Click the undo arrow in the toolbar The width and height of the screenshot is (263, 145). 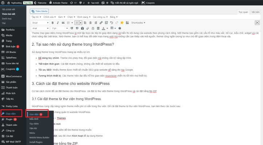coord(111,22)
